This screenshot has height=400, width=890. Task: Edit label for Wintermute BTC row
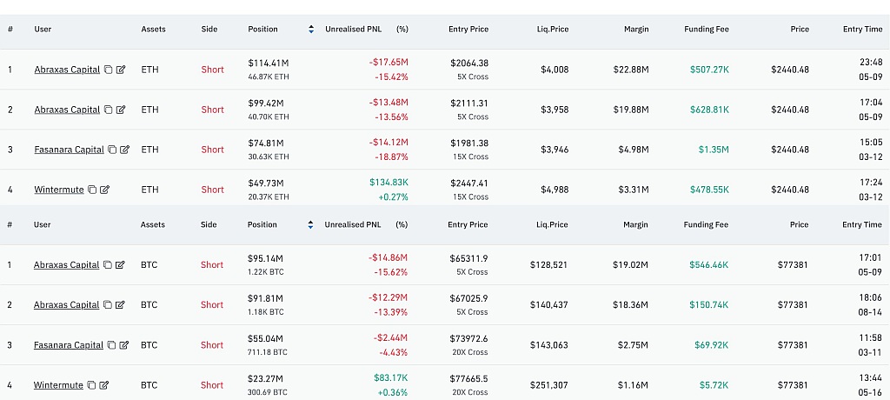(x=104, y=385)
